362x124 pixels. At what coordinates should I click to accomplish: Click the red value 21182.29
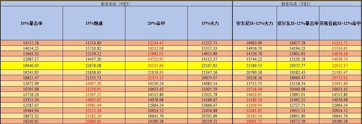click(94, 116)
